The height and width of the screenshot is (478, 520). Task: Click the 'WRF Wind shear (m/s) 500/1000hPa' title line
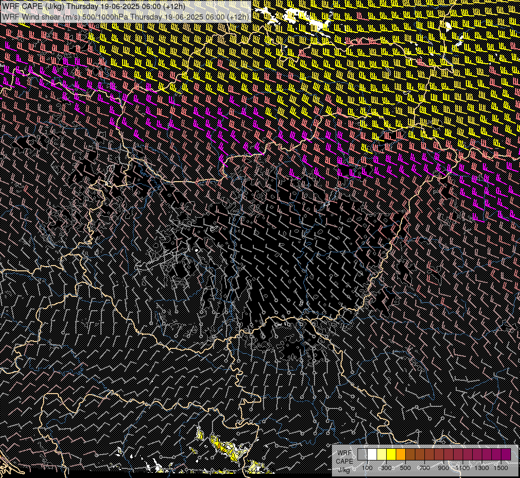pos(126,16)
